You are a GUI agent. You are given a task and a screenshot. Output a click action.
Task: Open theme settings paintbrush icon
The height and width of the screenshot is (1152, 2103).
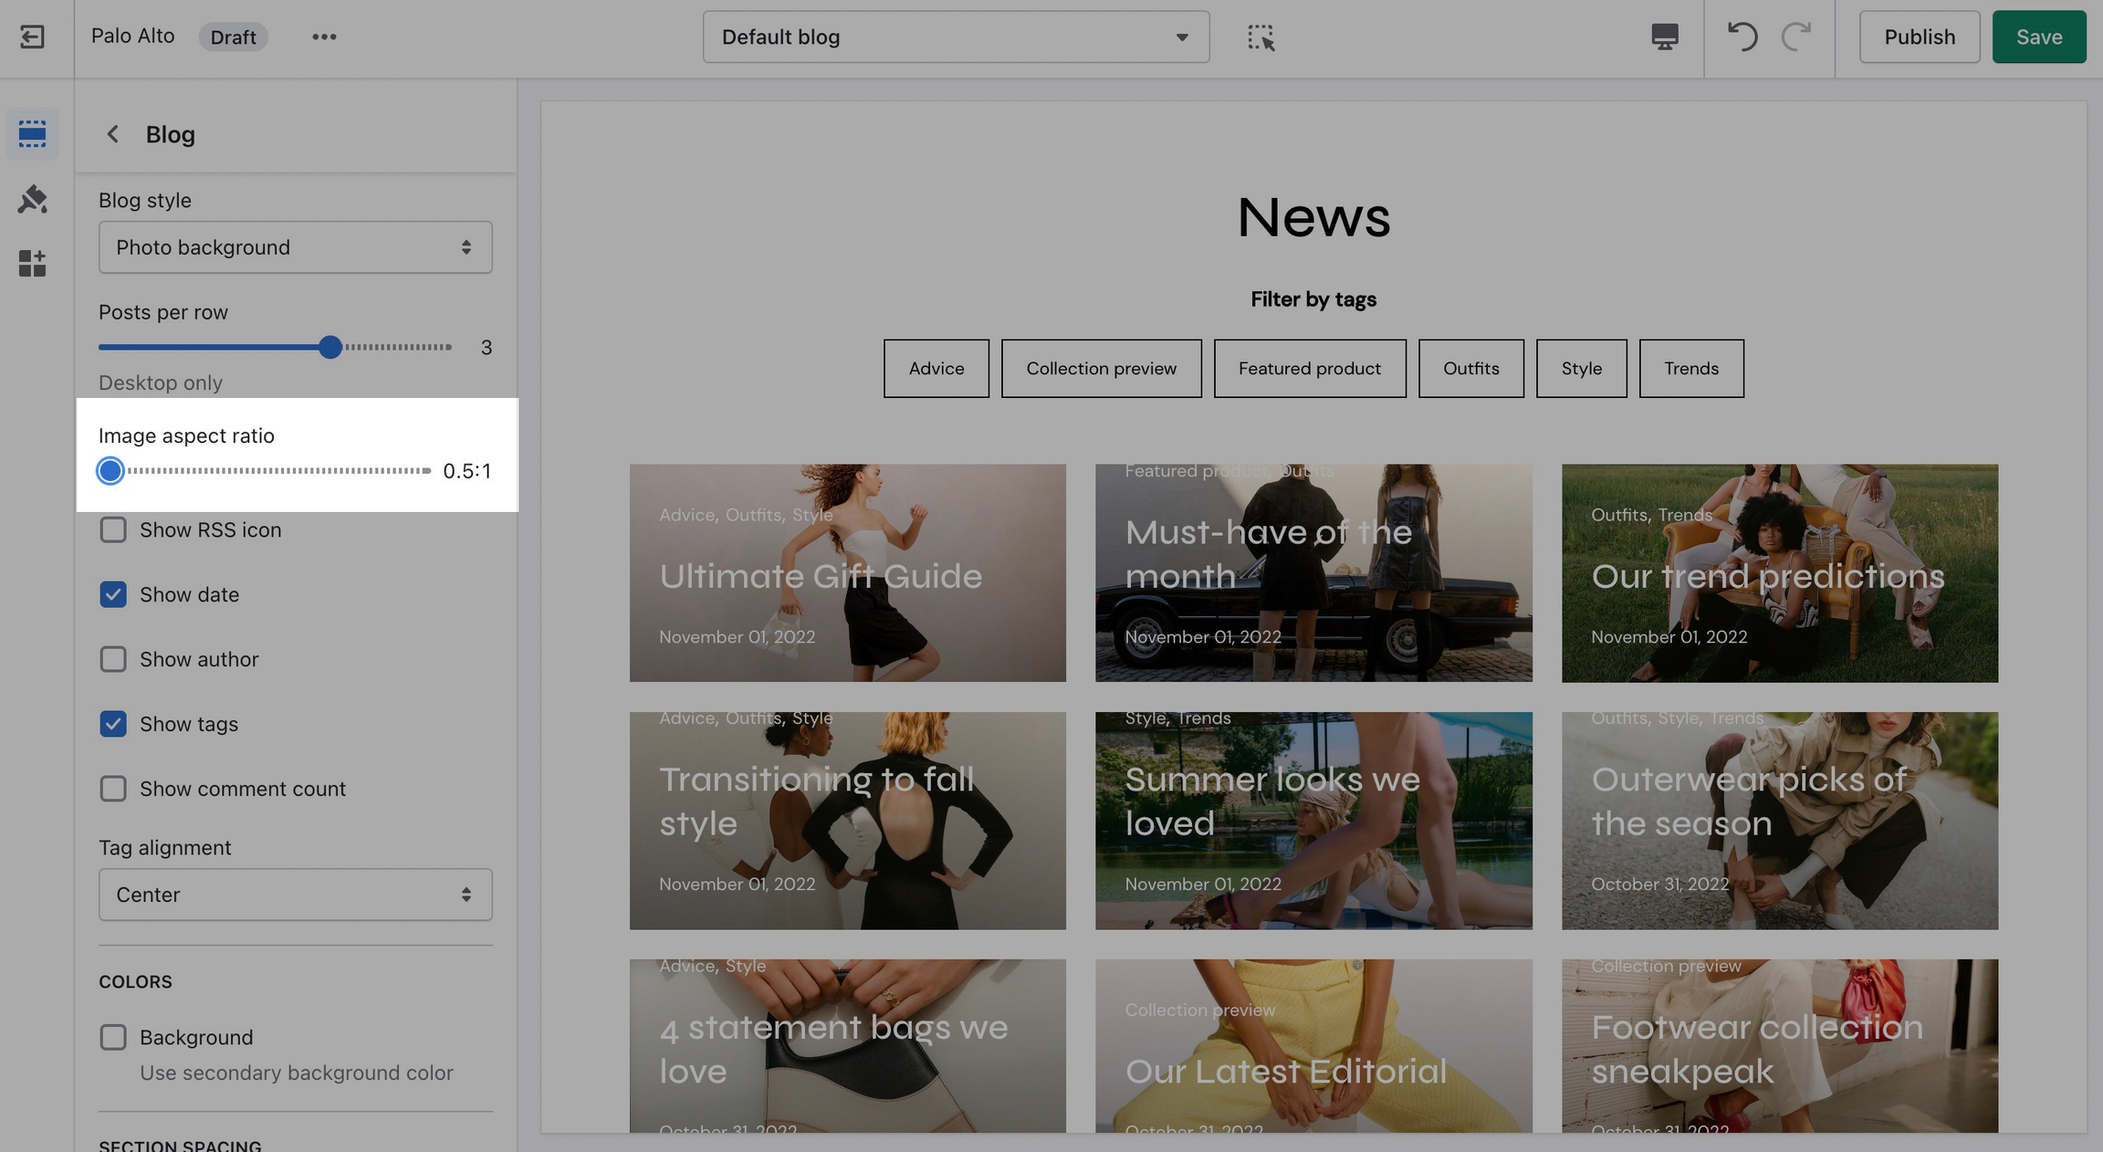coord(32,199)
